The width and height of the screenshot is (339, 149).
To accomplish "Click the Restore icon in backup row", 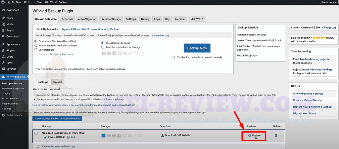I will tap(250, 135).
